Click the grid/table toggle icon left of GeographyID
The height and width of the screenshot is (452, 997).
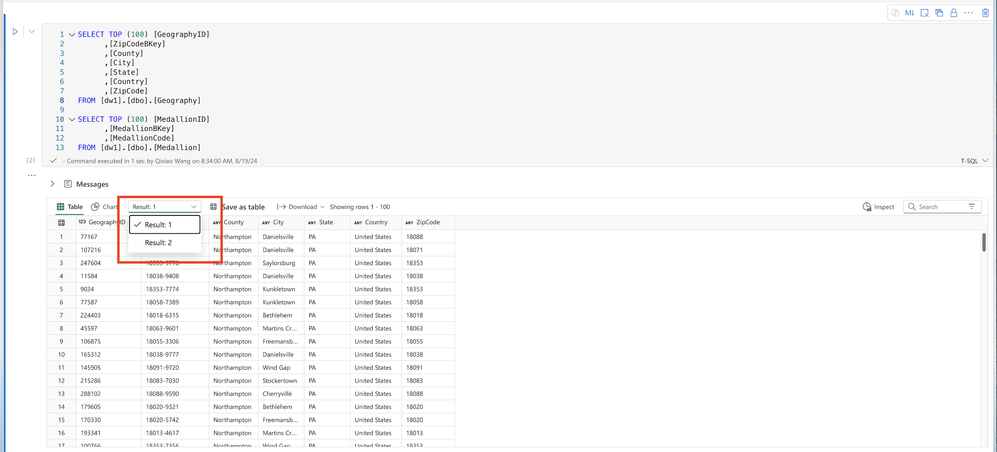(60, 222)
